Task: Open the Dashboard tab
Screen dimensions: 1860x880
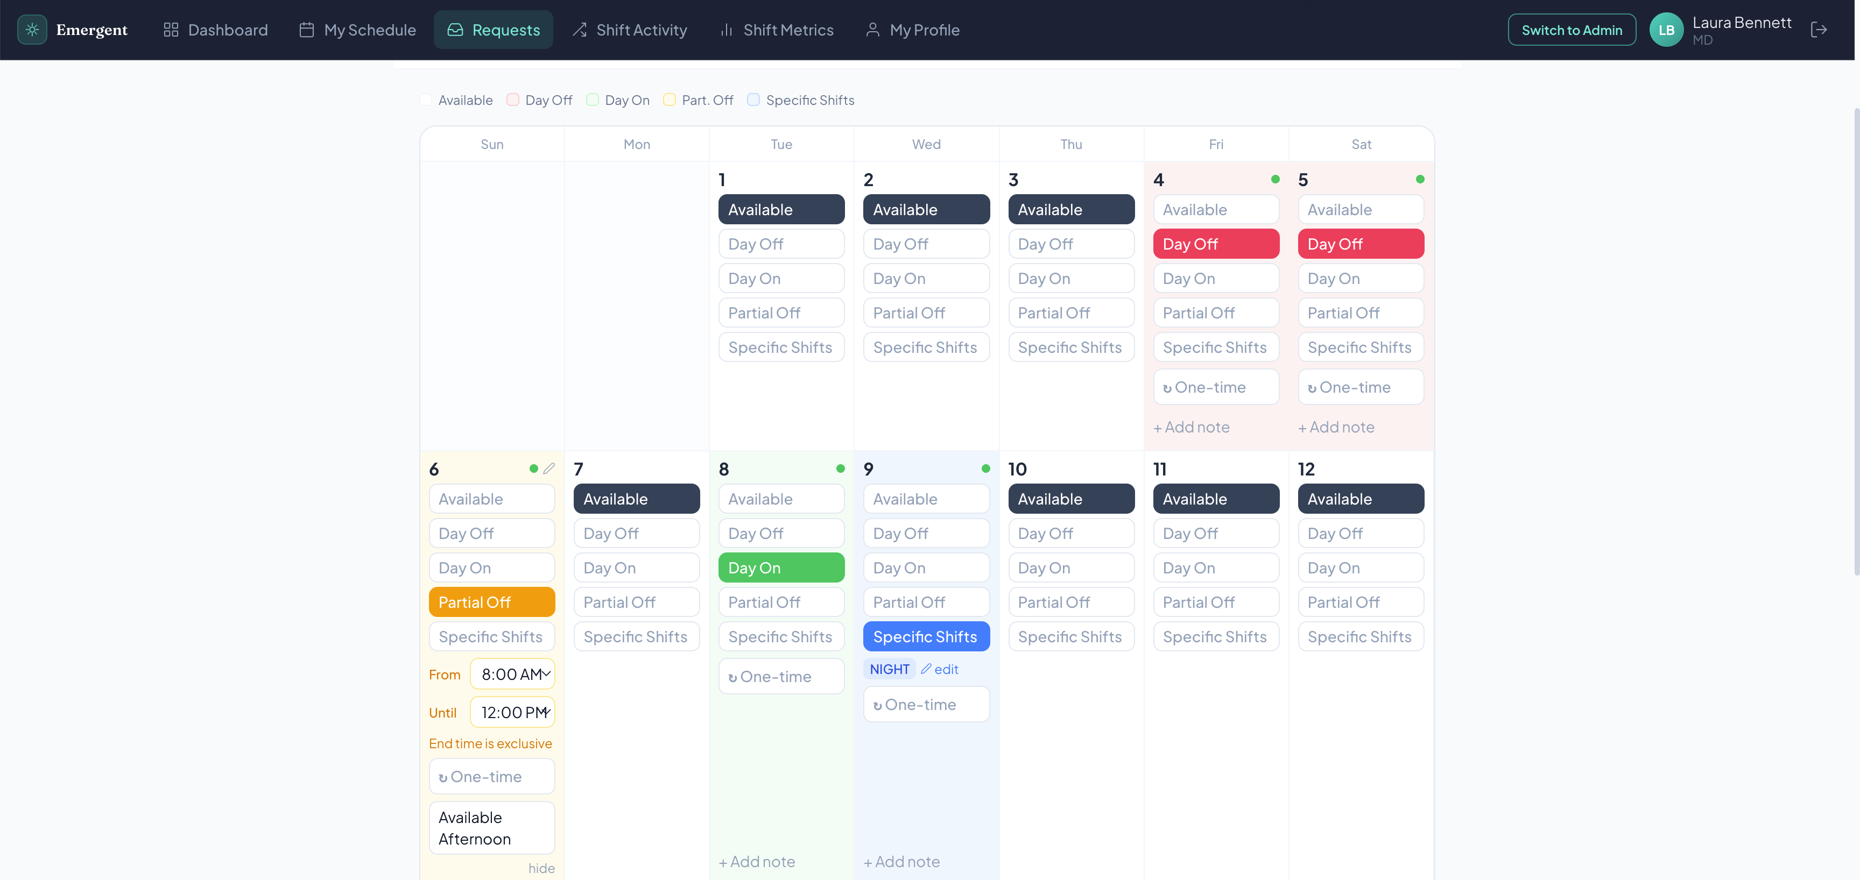Action: coord(215,30)
